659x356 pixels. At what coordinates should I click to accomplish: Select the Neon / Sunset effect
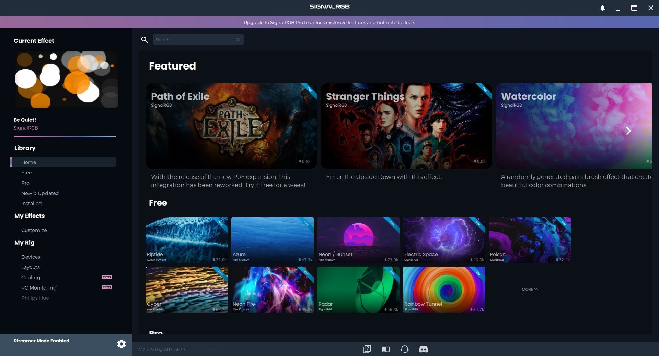358,240
